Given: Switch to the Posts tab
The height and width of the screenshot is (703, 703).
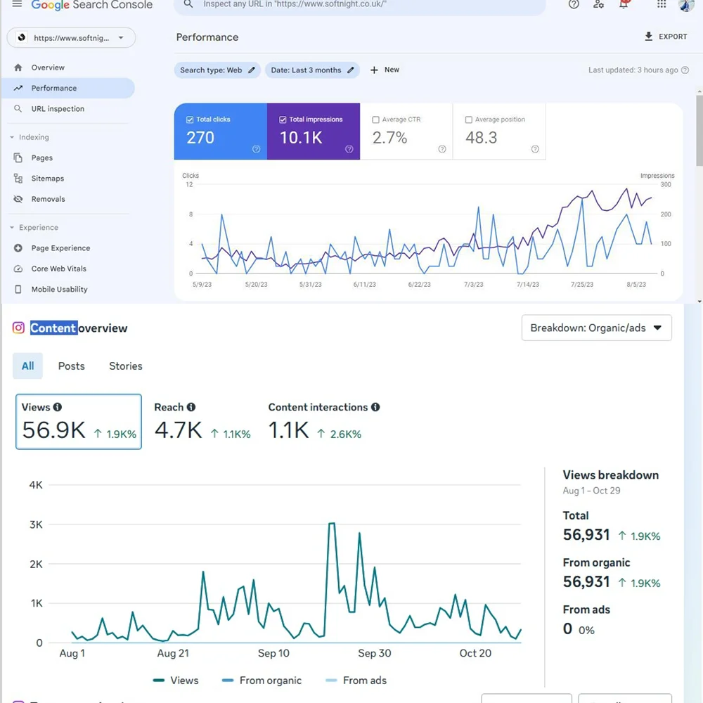Looking at the screenshot, I should pos(71,366).
